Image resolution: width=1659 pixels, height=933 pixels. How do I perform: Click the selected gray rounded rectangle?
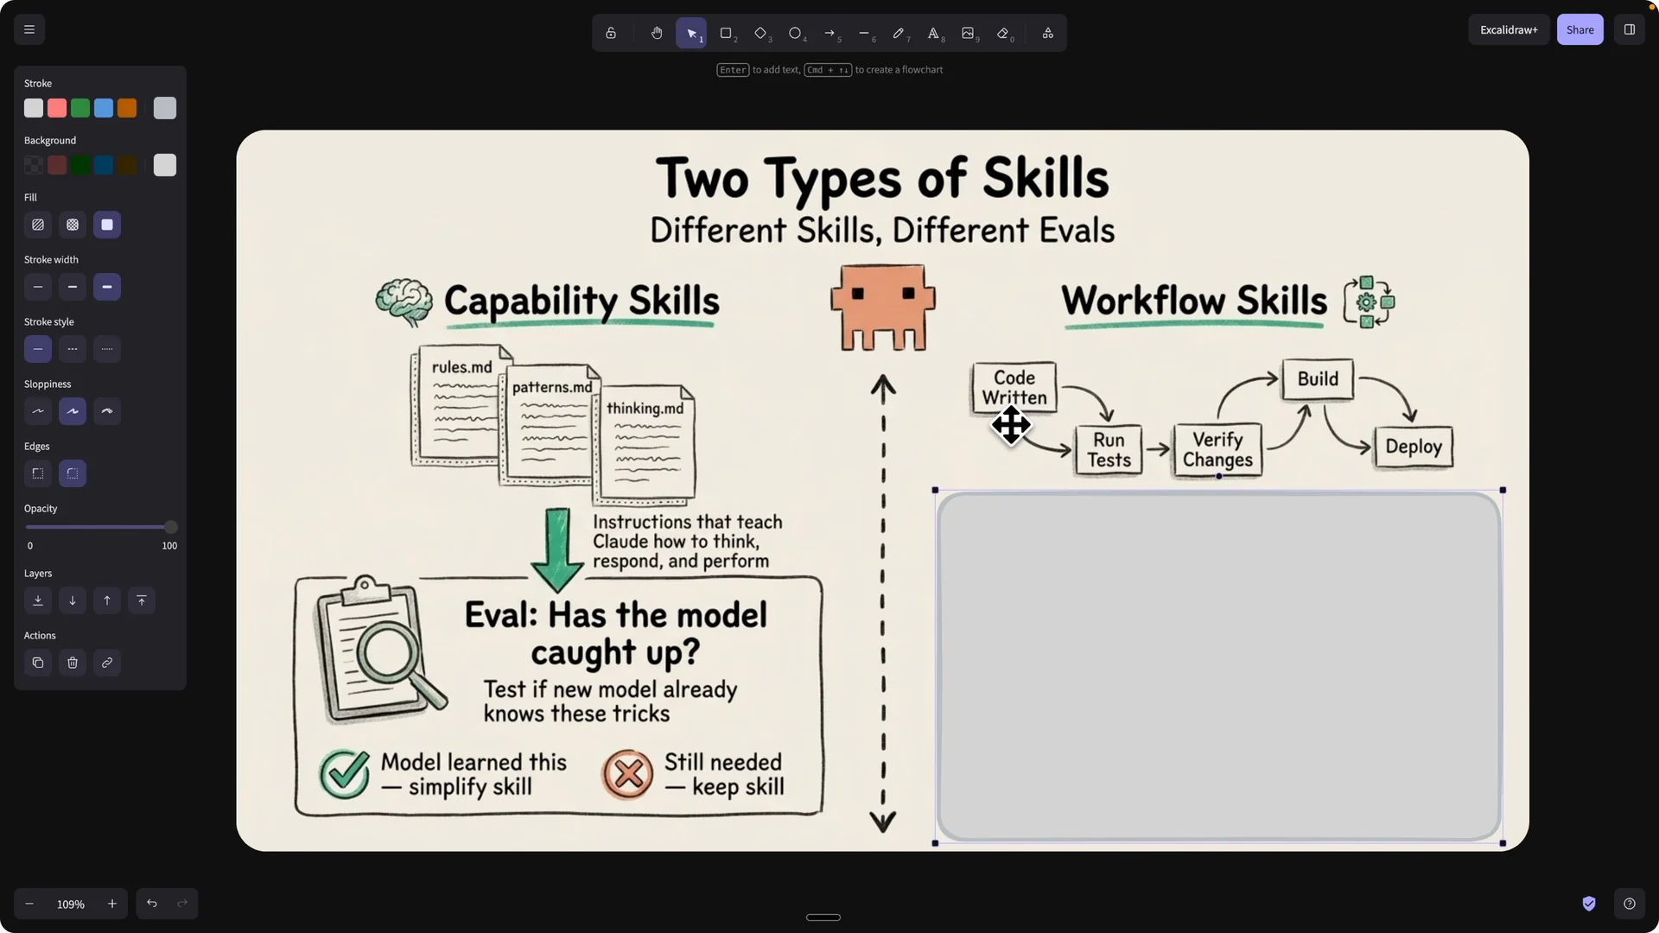pyautogui.click(x=1218, y=666)
